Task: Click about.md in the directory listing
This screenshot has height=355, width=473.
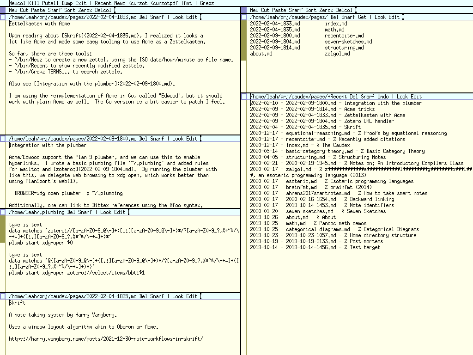Action: pos(261,54)
